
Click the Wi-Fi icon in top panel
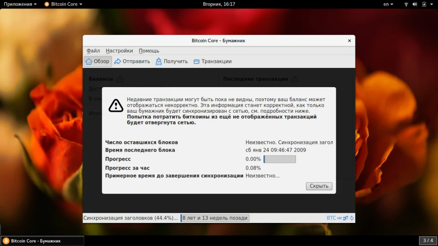click(406, 4)
